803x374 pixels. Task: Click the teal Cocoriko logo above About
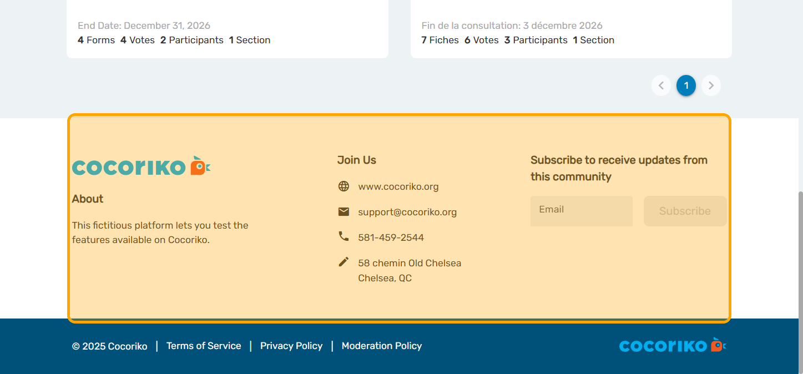(x=141, y=166)
